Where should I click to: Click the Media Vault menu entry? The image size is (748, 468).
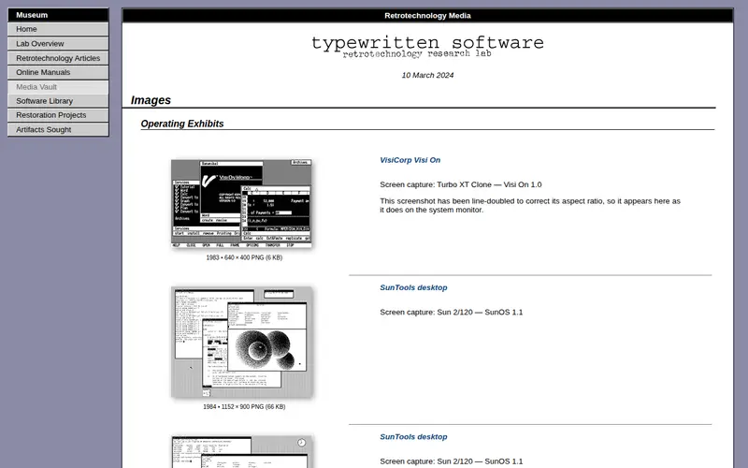pos(58,87)
